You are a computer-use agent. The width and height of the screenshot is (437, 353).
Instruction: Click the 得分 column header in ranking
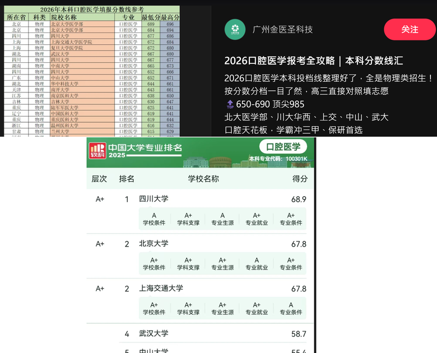click(300, 179)
